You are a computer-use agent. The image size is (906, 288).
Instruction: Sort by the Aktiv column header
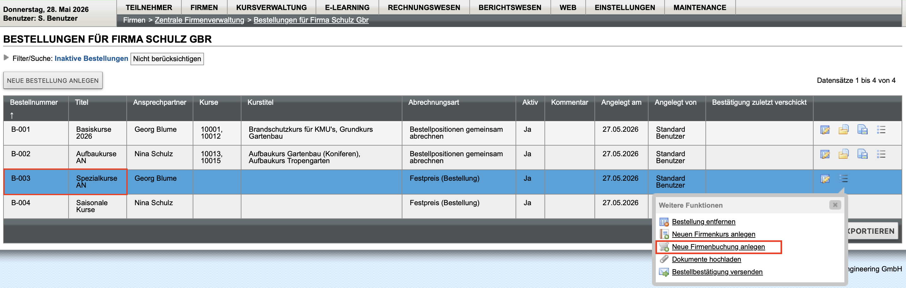click(x=530, y=102)
